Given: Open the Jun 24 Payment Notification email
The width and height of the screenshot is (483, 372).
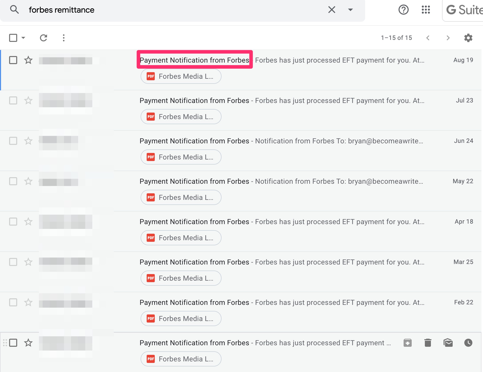Looking at the screenshot, I should pos(194,141).
